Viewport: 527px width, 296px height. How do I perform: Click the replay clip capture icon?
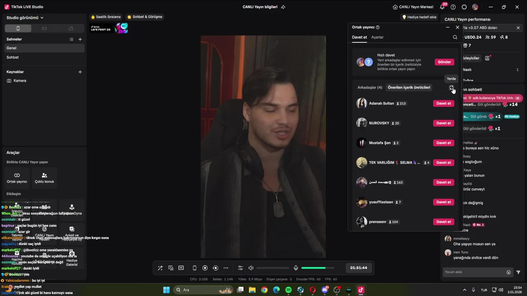(215, 268)
